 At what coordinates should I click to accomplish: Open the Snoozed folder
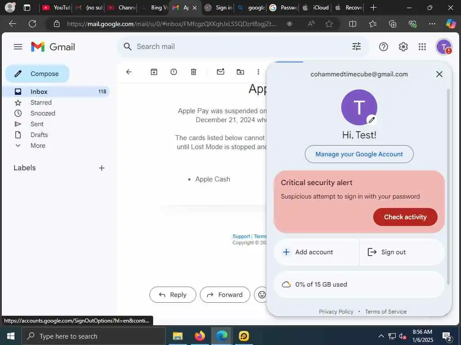[56, 113]
